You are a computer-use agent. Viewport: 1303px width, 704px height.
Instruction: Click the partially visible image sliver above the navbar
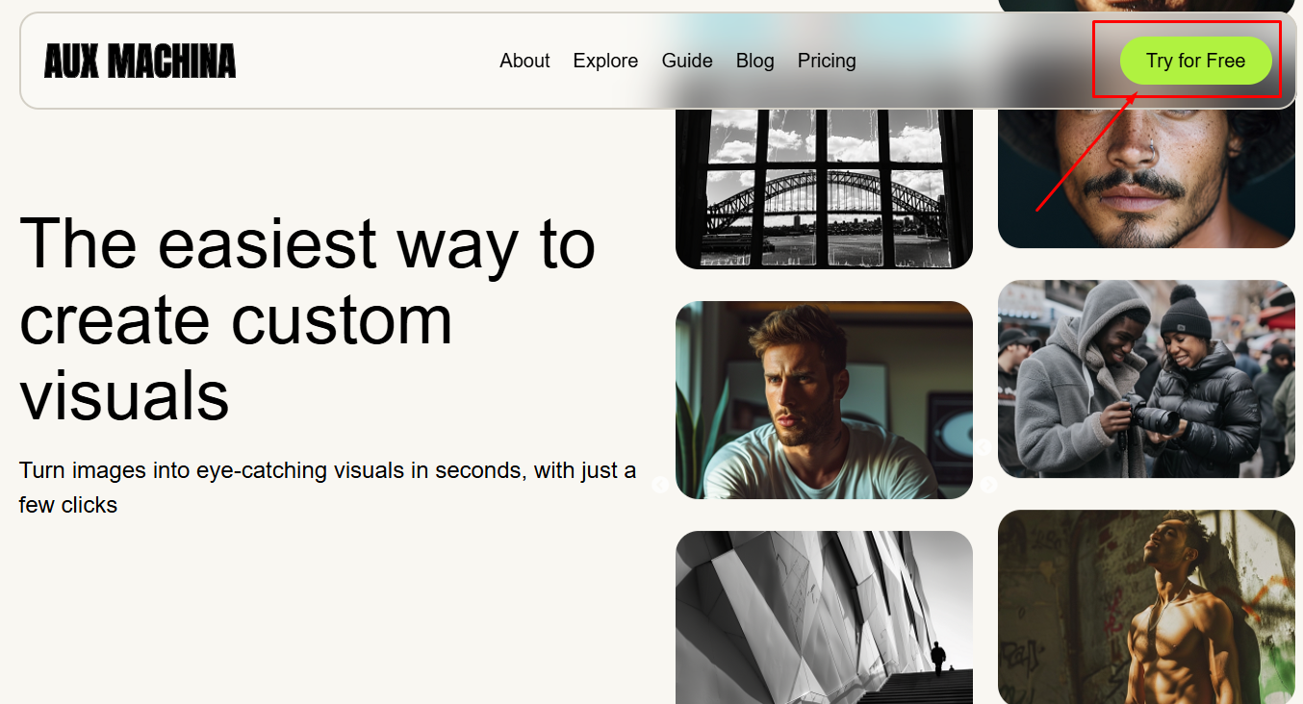[x=1145, y=5]
